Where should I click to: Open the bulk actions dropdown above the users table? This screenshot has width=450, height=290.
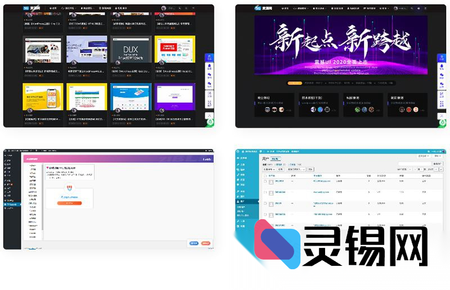[x=269, y=169]
